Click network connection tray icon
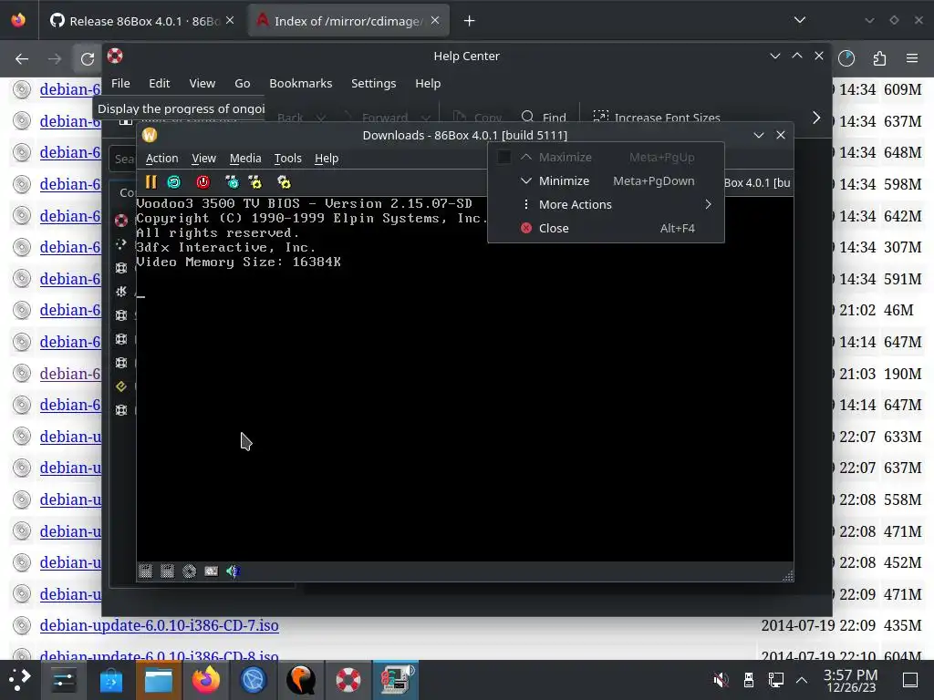This screenshot has width=934, height=700. point(775,679)
